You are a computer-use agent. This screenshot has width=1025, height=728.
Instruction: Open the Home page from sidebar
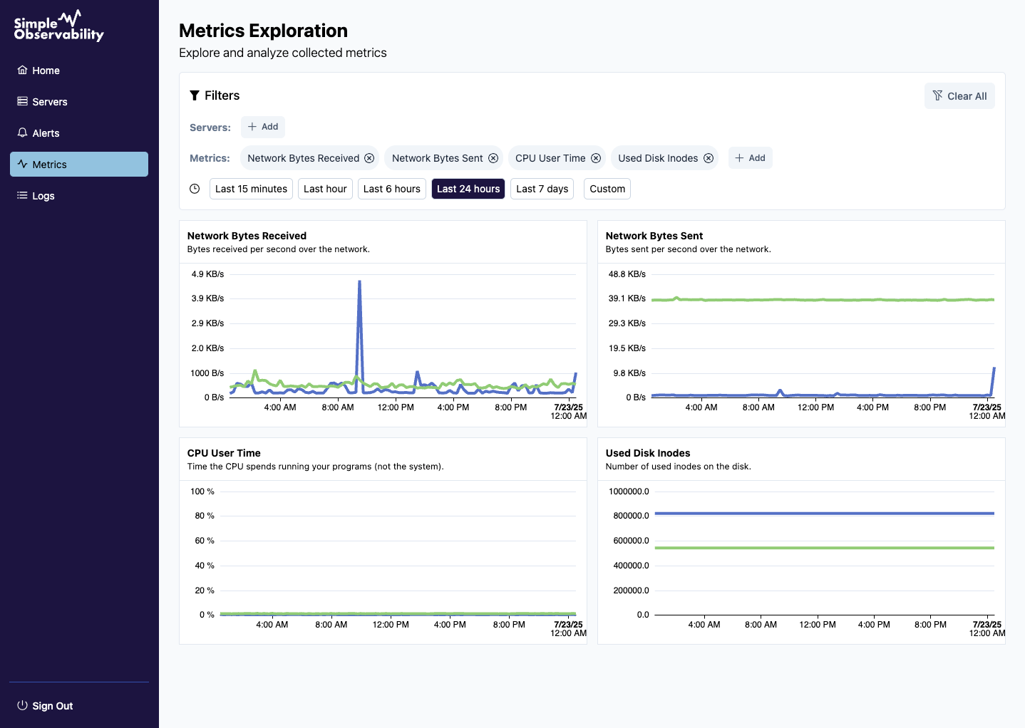pos(46,71)
